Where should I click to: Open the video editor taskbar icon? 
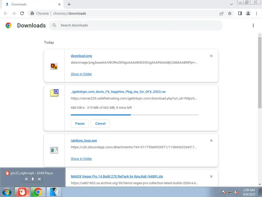(x=54, y=192)
